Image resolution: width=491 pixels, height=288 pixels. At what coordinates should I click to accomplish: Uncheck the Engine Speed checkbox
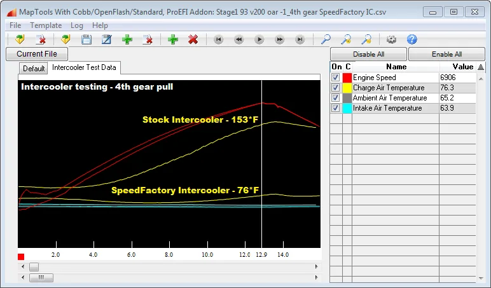click(x=335, y=78)
